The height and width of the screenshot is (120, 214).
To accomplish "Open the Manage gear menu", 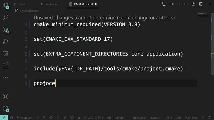I will click(6, 109).
